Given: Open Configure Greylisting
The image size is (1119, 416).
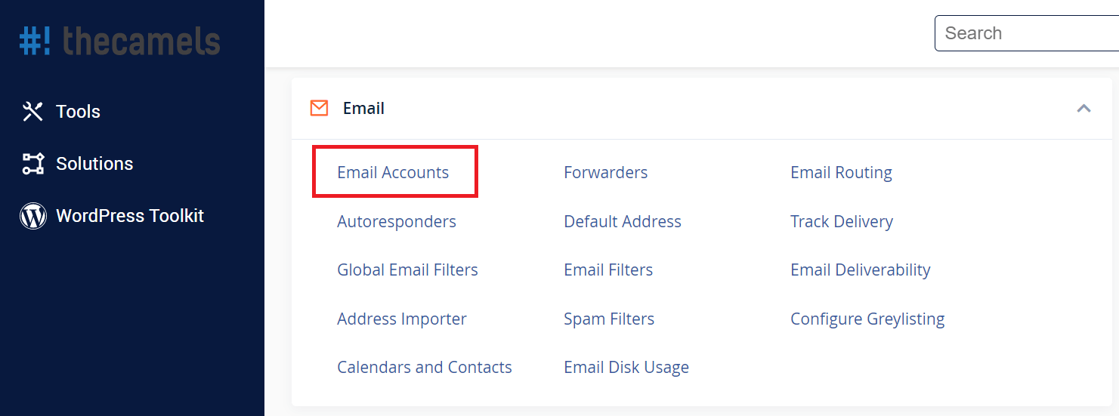Looking at the screenshot, I should (867, 319).
